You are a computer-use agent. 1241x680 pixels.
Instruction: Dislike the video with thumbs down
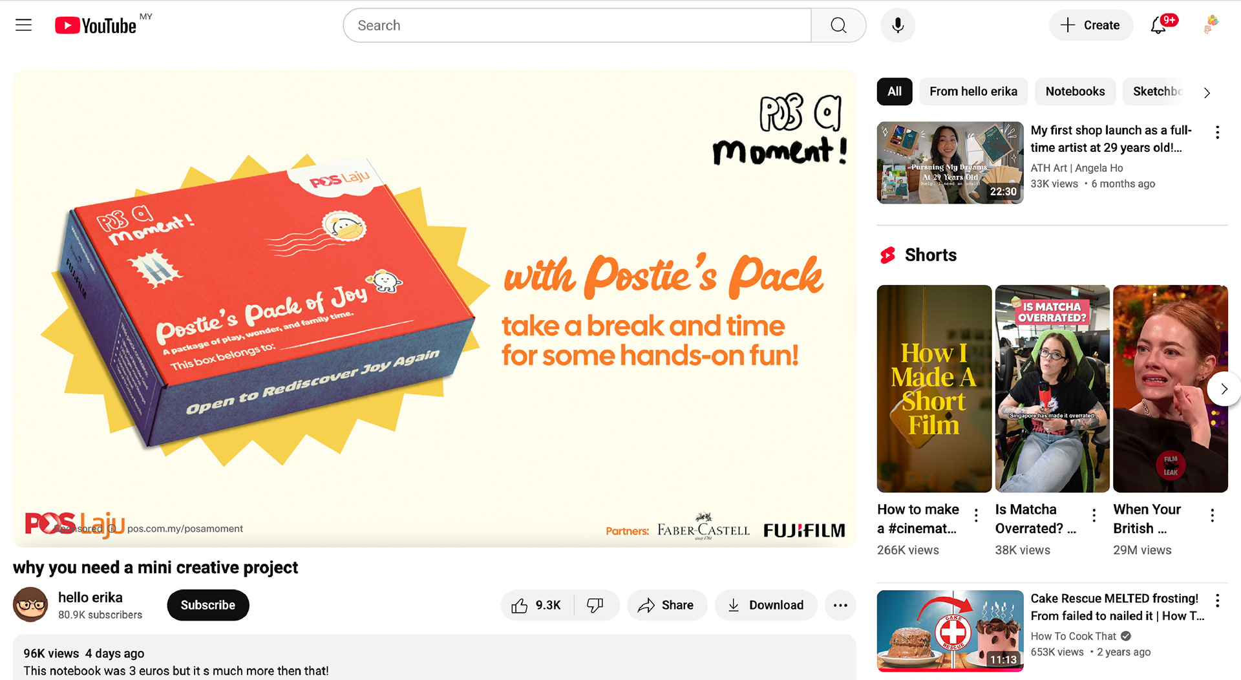[x=595, y=605]
